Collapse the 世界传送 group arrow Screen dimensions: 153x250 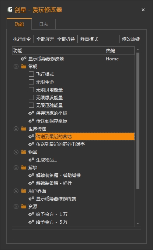click(16, 129)
